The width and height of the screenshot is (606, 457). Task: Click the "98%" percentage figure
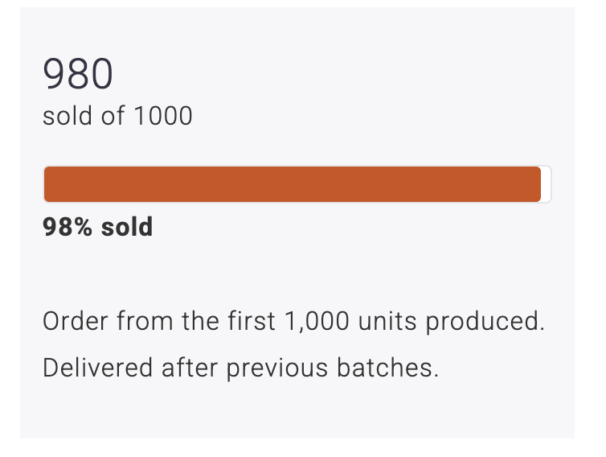point(68,227)
